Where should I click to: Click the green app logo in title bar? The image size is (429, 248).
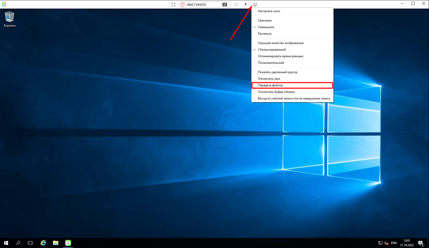(x=4, y=4)
